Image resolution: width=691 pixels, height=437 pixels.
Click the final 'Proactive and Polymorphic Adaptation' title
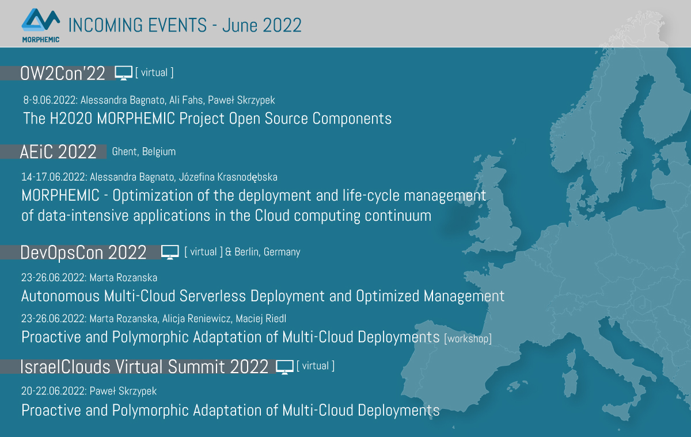click(x=230, y=411)
